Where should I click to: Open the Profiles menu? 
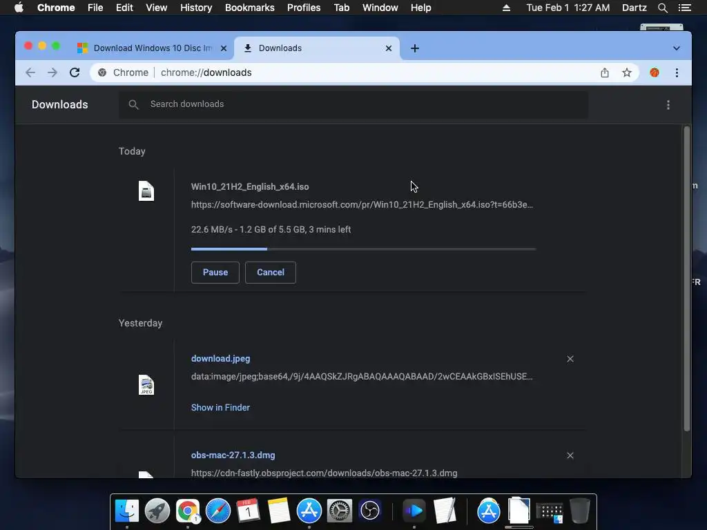click(x=304, y=8)
